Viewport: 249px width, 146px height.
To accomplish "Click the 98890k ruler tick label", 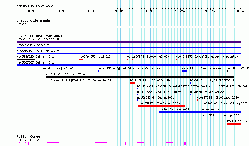I will click(x=150, y=11).
